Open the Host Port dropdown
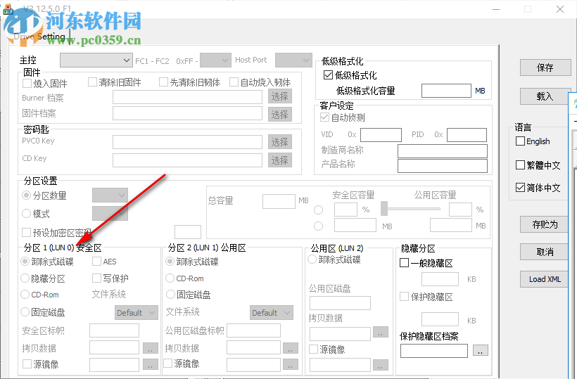 293,60
